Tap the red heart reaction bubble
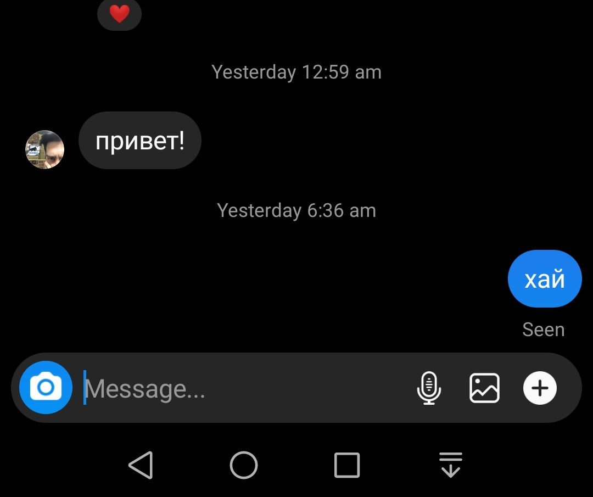Viewport: 593px width, 497px height. point(120,14)
